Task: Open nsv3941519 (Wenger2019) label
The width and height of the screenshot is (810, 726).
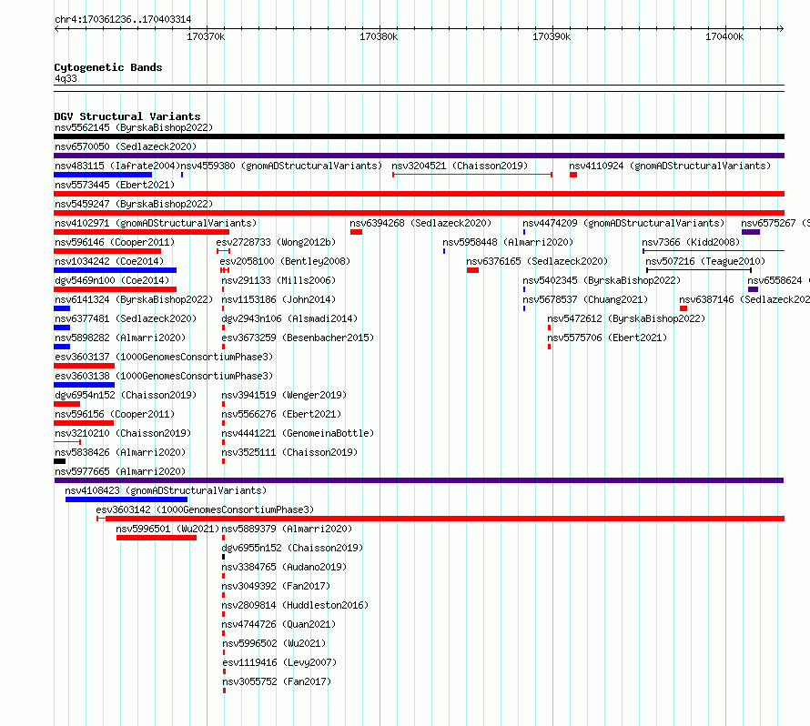Action: [284, 395]
